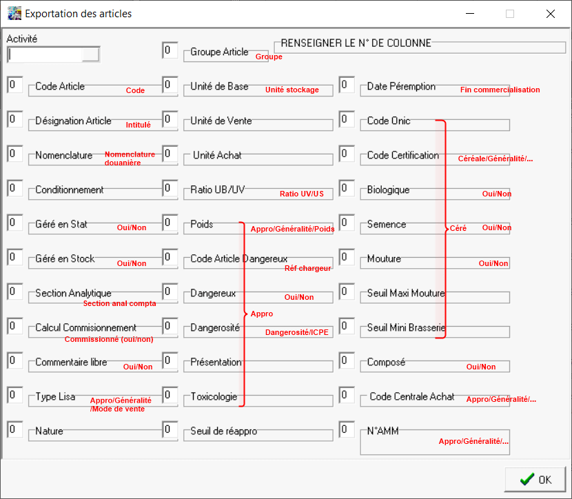The image size is (572, 499).
Task: Select the number box for Seuil de réappro
Action: [170, 429]
